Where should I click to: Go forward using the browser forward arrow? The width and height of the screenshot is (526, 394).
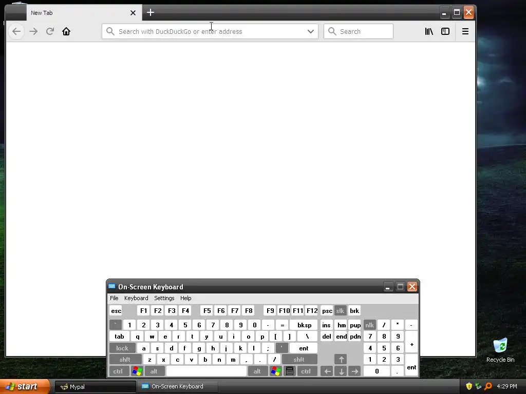[33, 31]
